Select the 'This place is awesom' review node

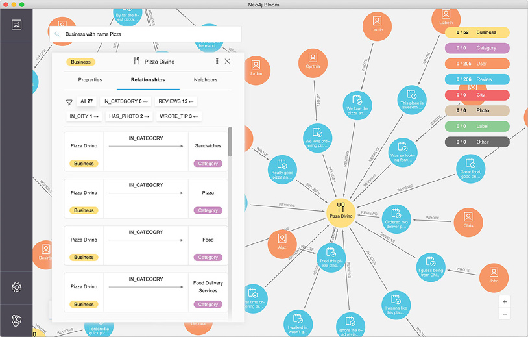click(x=412, y=100)
